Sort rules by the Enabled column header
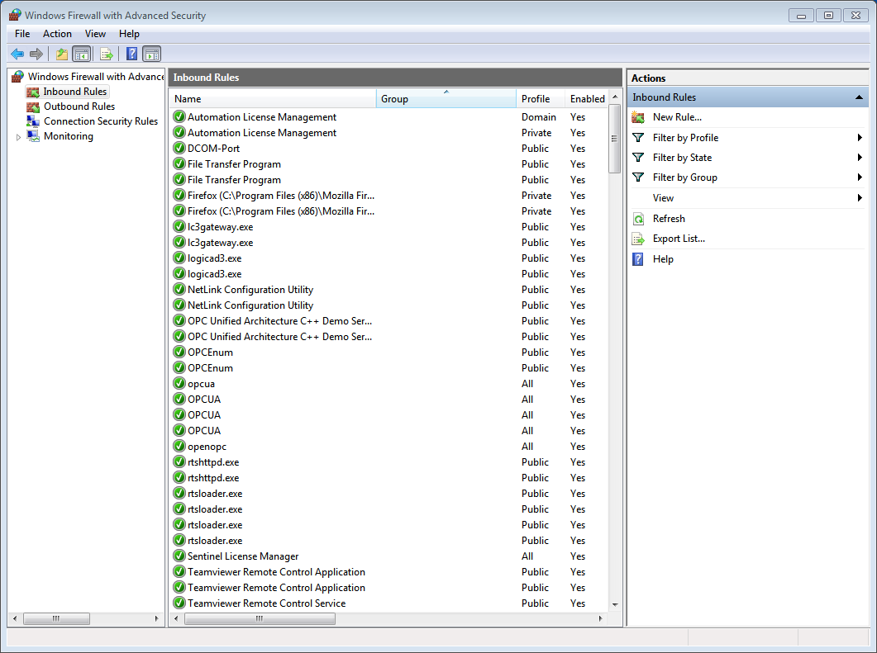The image size is (877, 653). (x=586, y=99)
